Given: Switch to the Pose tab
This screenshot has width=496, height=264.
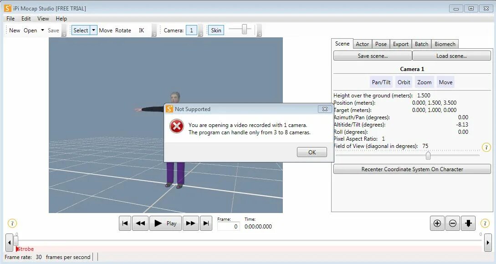Looking at the screenshot, I should [381, 44].
